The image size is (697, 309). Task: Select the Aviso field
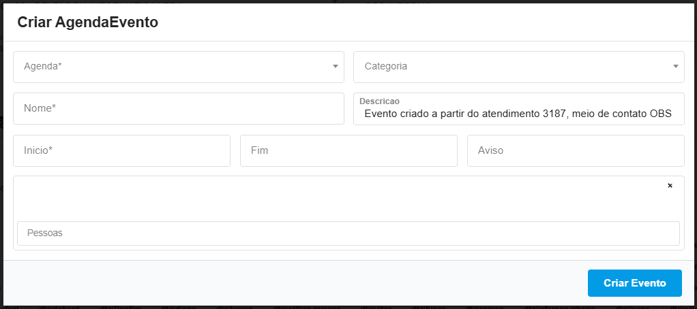(576, 150)
